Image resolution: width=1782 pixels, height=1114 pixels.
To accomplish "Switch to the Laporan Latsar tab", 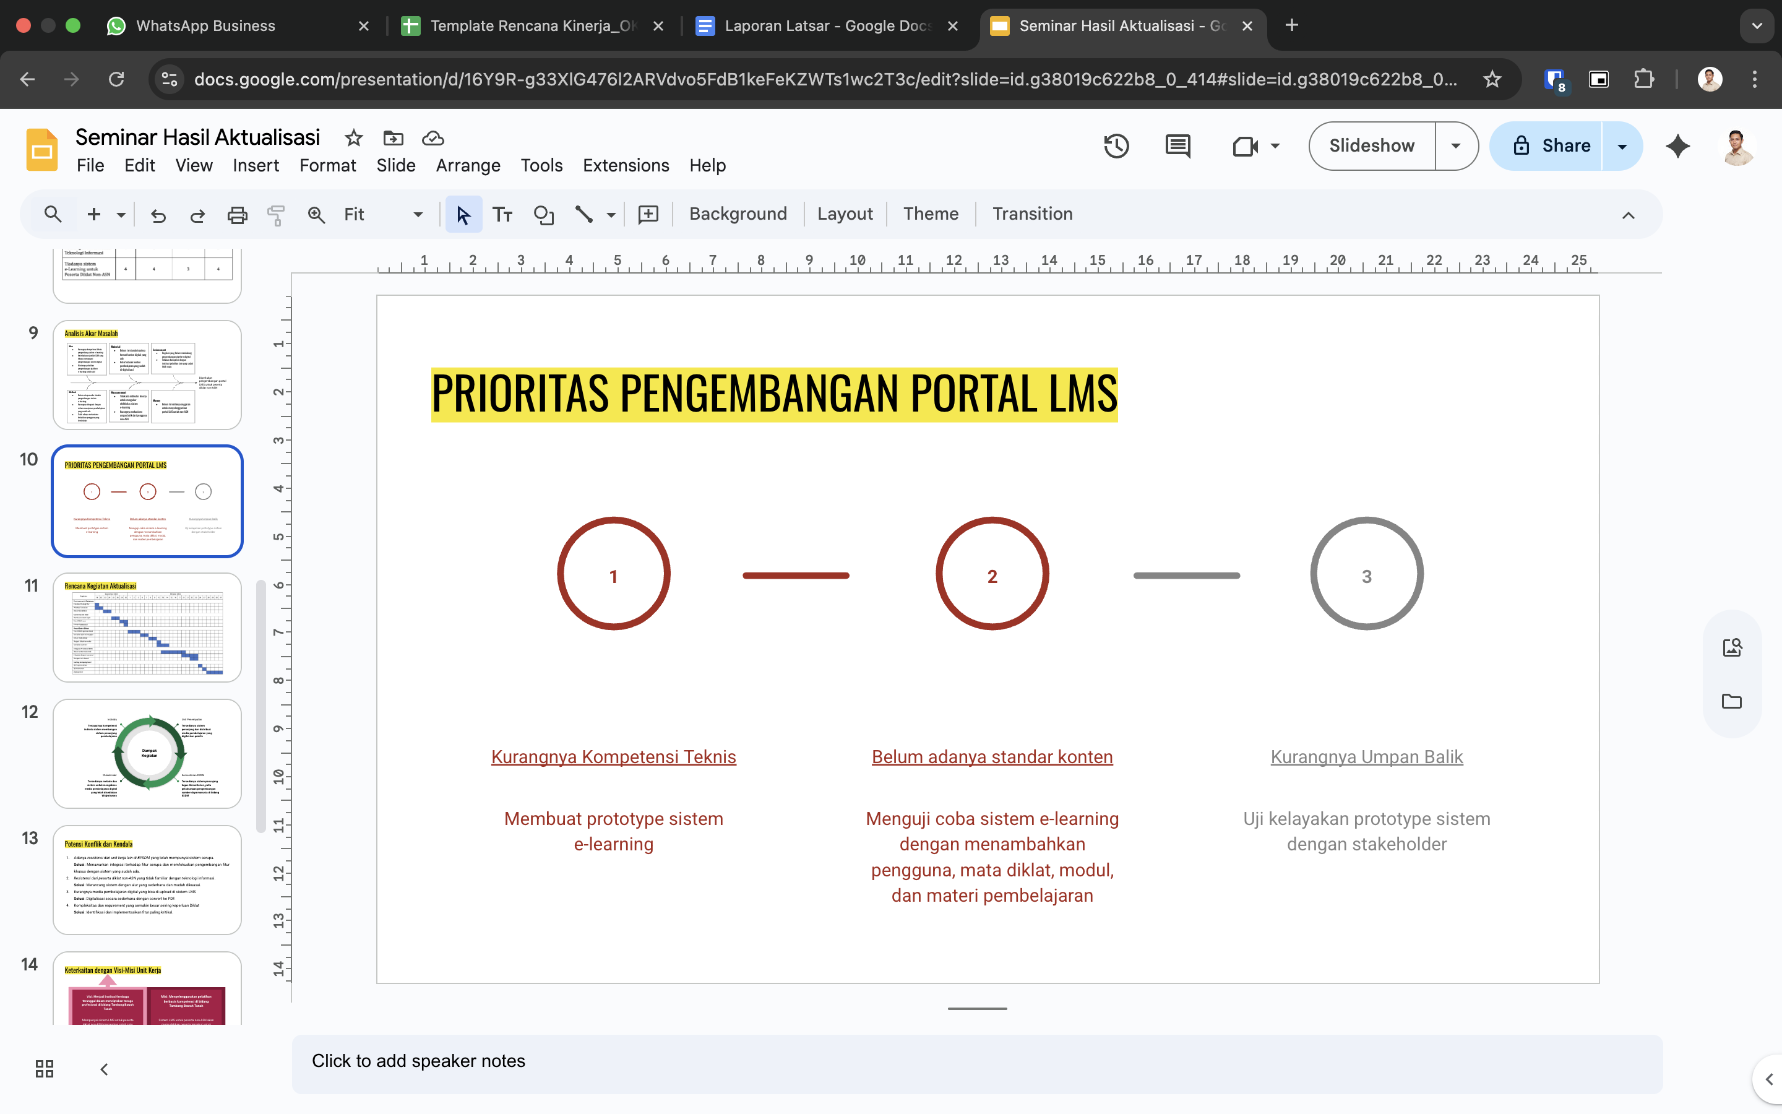I will tap(825, 26).
